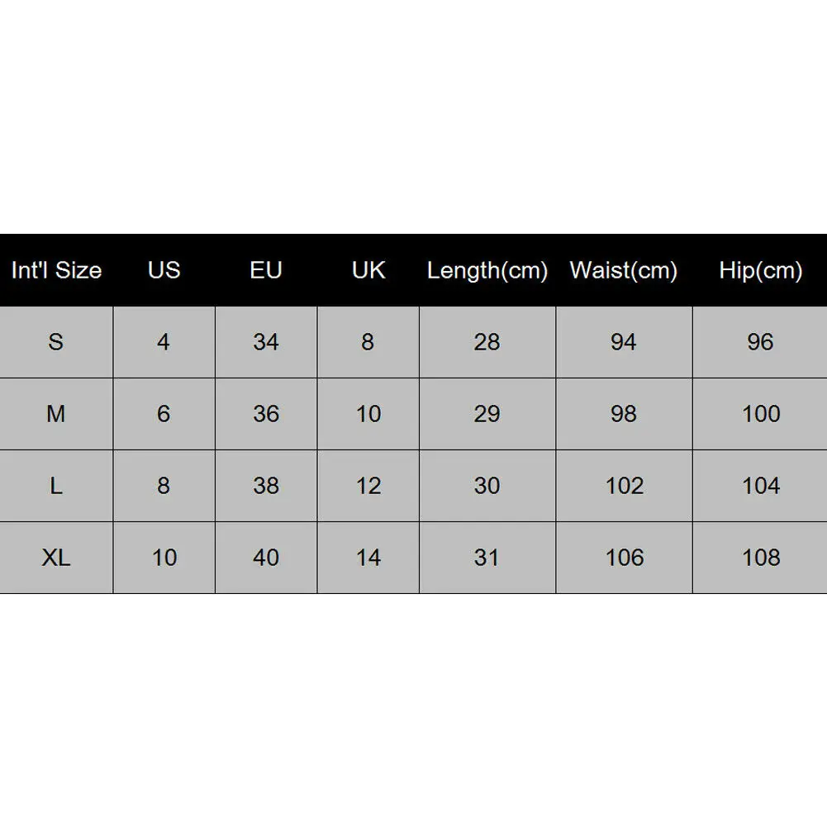
Task: Click the EU column header
Action: click(x=266, y=270)
